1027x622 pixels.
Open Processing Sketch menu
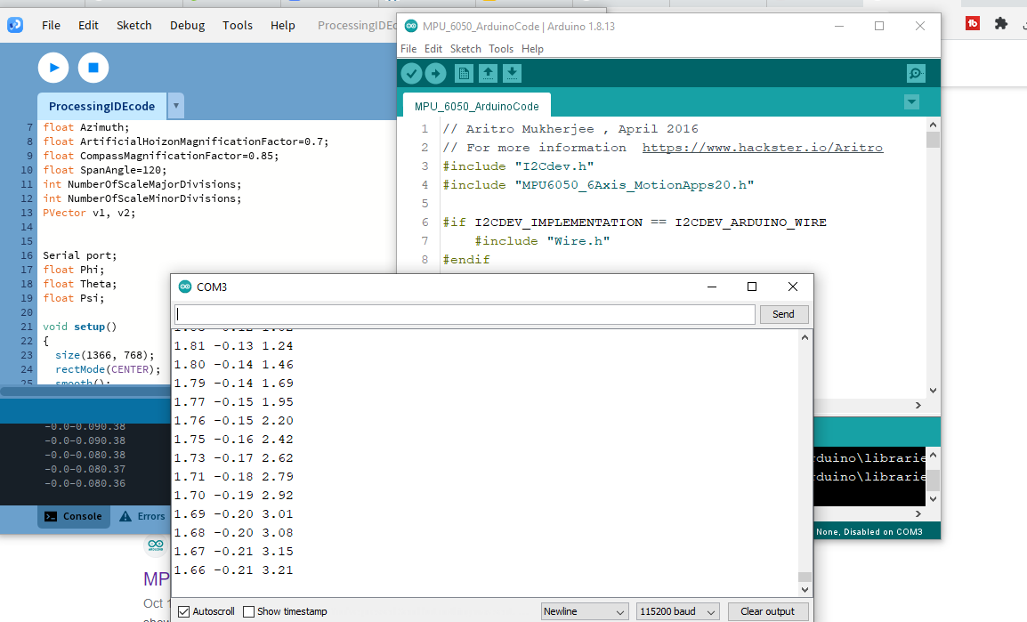tap(134, 26)
